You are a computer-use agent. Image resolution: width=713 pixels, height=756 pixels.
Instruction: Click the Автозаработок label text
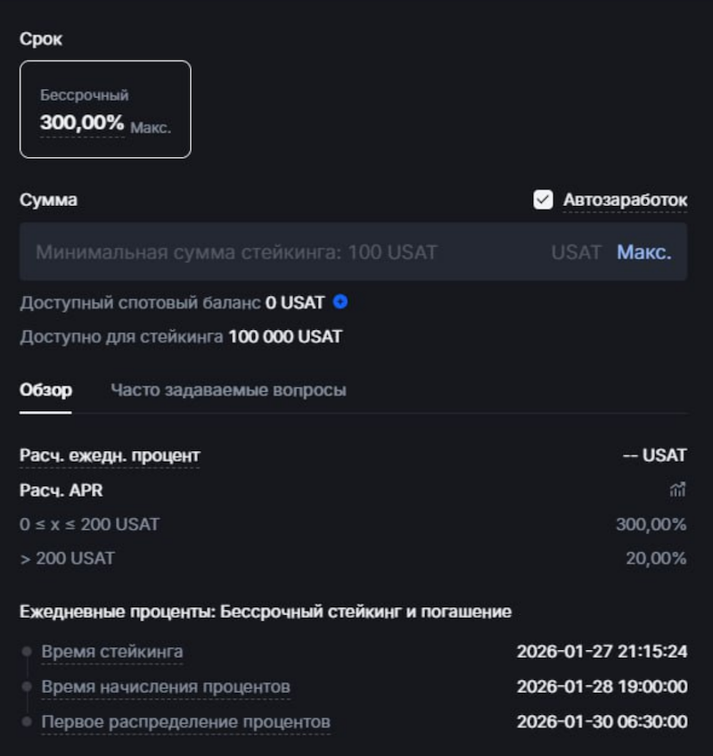(624, 200)
